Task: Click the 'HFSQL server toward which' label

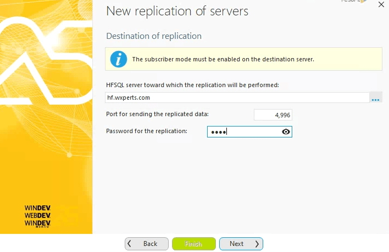Action: pos(192,85)
